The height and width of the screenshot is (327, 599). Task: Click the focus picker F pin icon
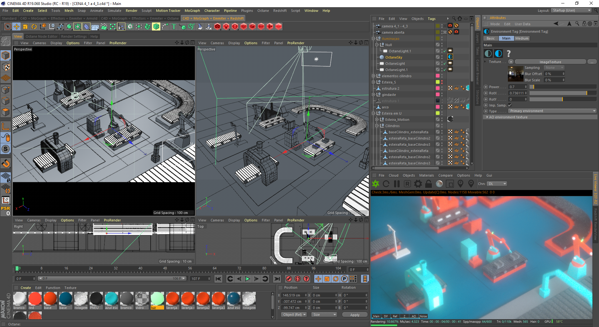click(x=460, y=184)
